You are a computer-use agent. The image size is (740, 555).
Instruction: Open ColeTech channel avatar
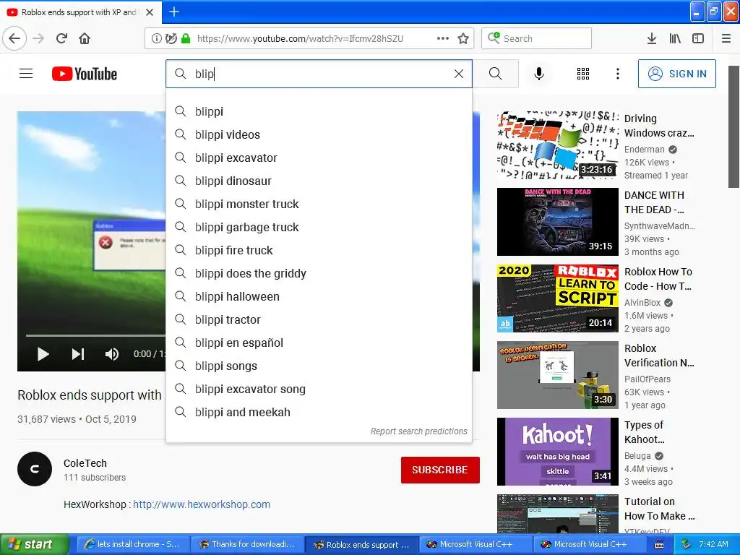(35, 469)
